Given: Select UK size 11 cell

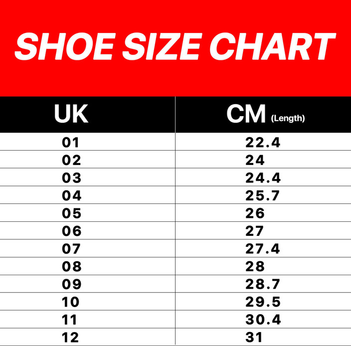Looking at the screenshot, I should 70,320.
